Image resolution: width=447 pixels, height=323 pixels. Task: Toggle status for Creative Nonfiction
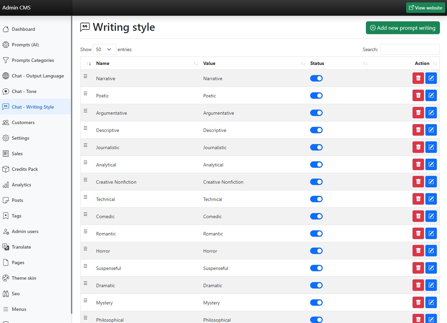tap(316, 182)
